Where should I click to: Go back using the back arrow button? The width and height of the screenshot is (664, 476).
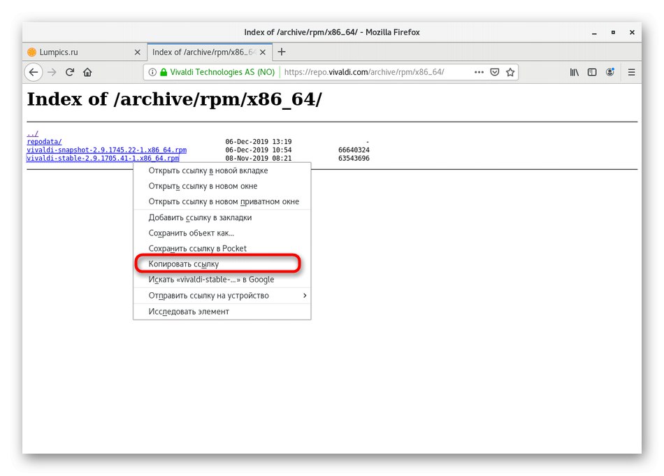click(34, 73)
